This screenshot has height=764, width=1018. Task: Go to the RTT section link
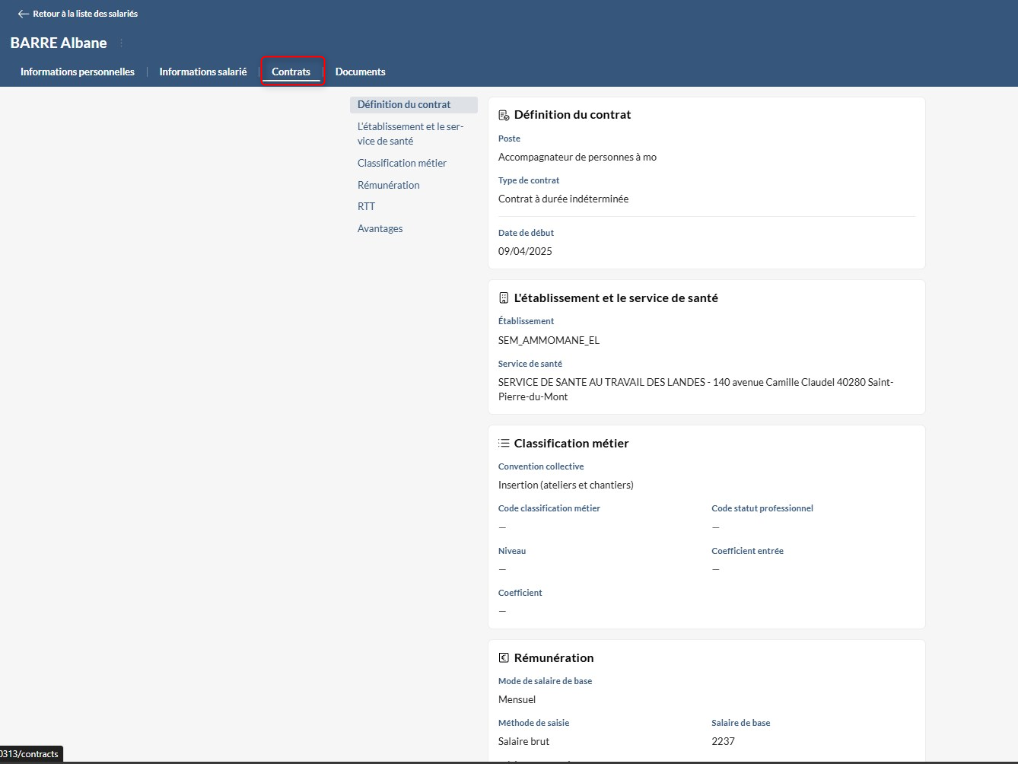[366, 206]
